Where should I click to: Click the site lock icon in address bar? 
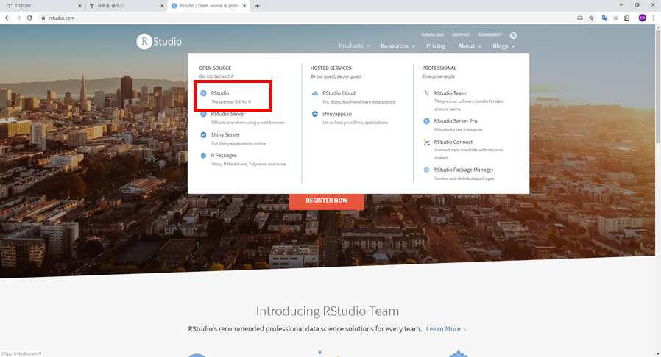[x=43, y=18]
